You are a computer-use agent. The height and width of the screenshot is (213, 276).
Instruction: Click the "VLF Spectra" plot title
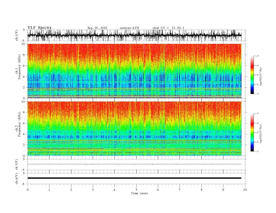pos(39,27)
